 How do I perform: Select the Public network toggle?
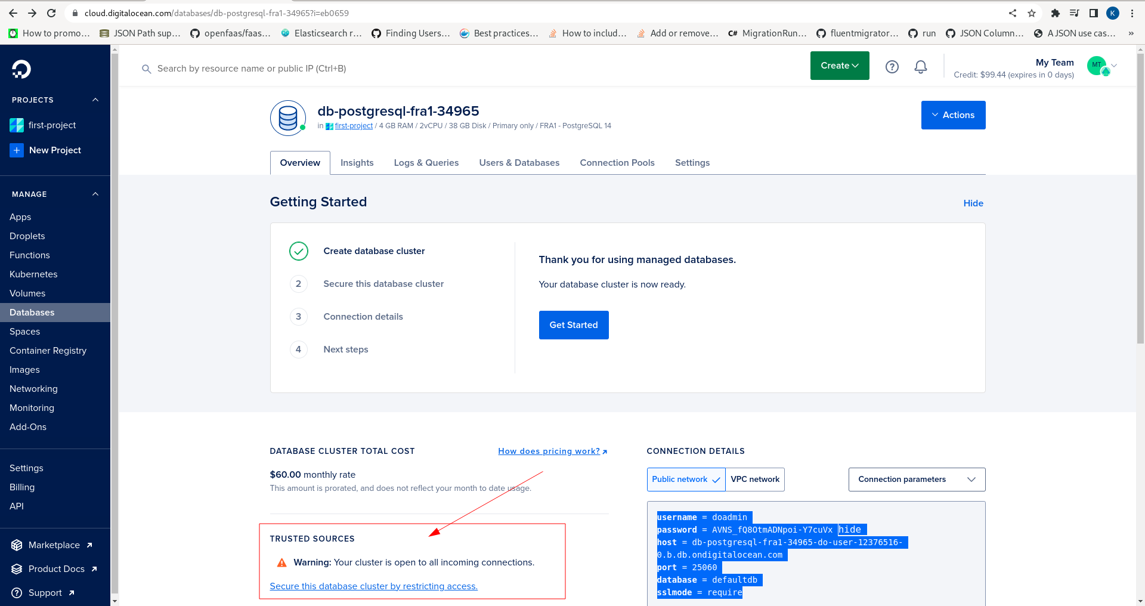tap(686, 480)
